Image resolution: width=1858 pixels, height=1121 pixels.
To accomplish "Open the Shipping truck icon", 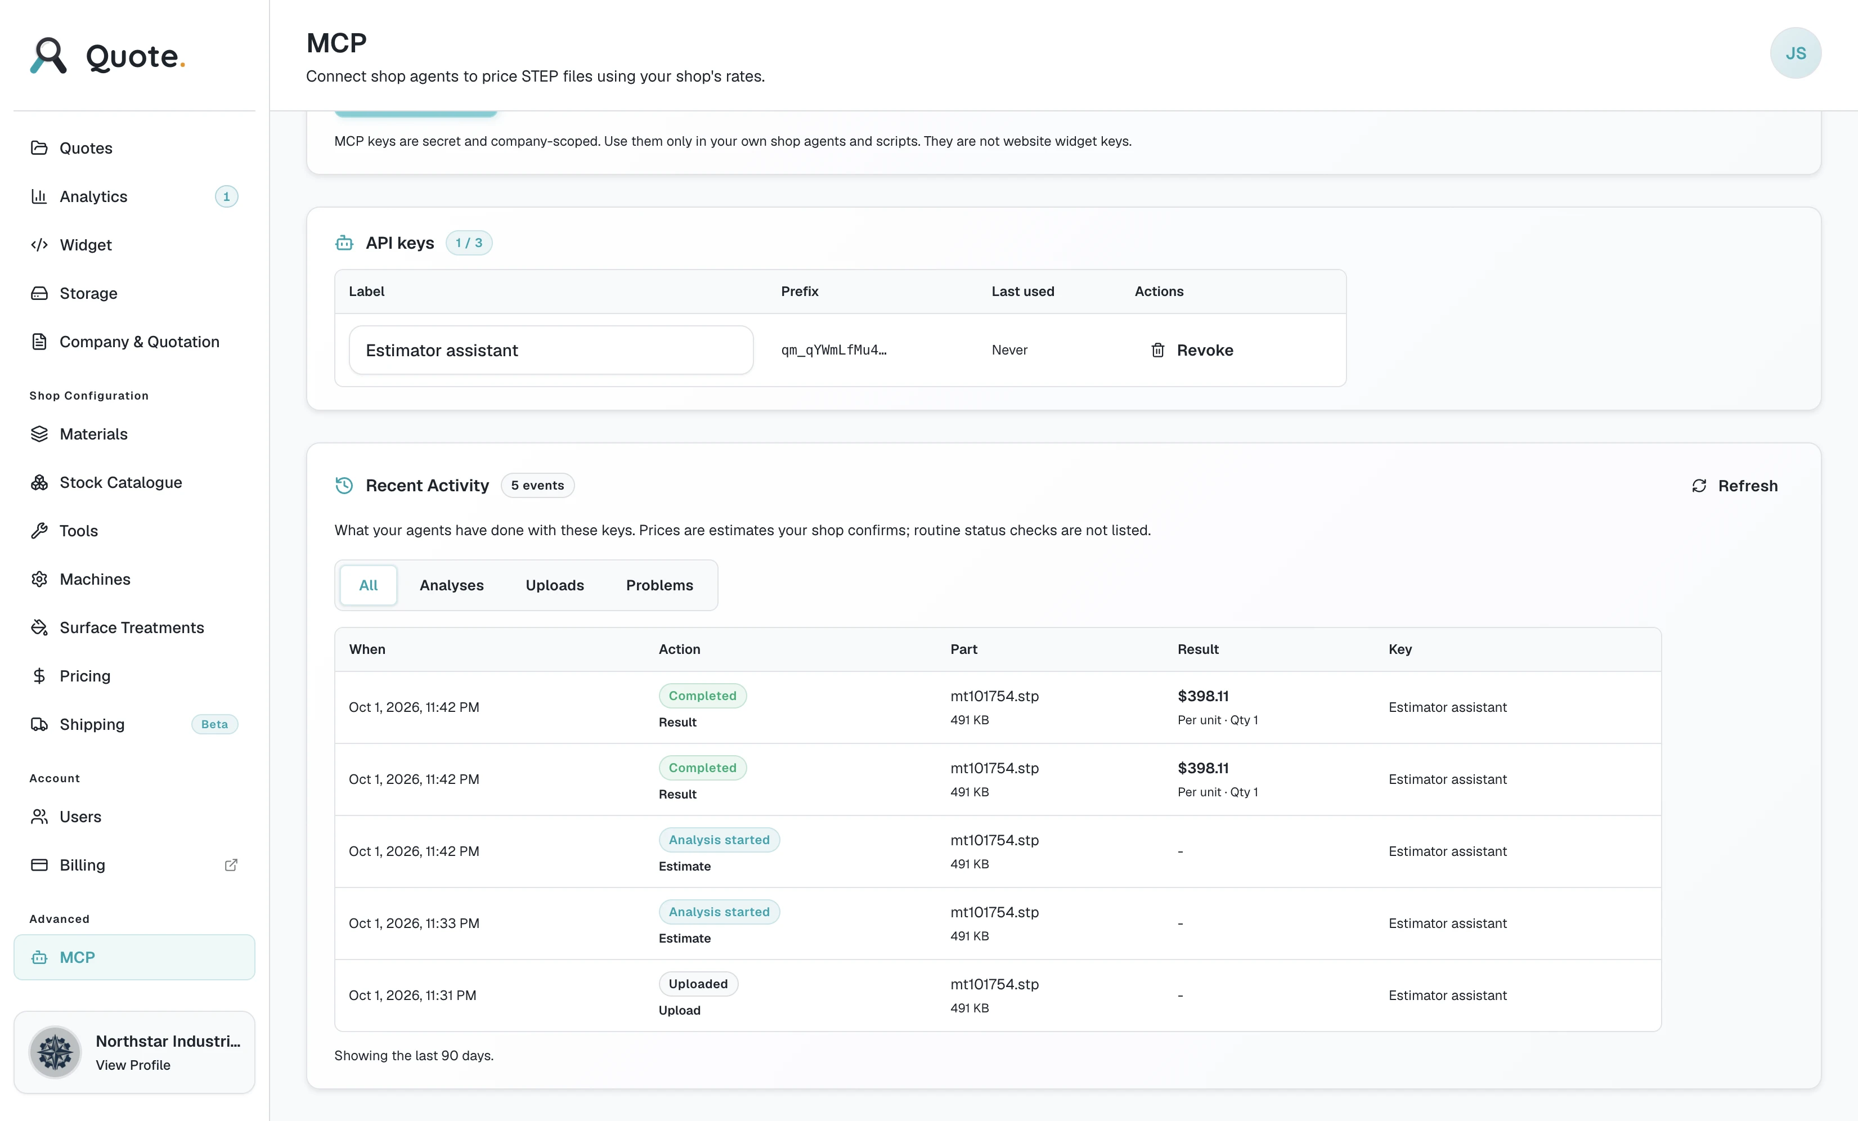I will (x=39, y=724).
